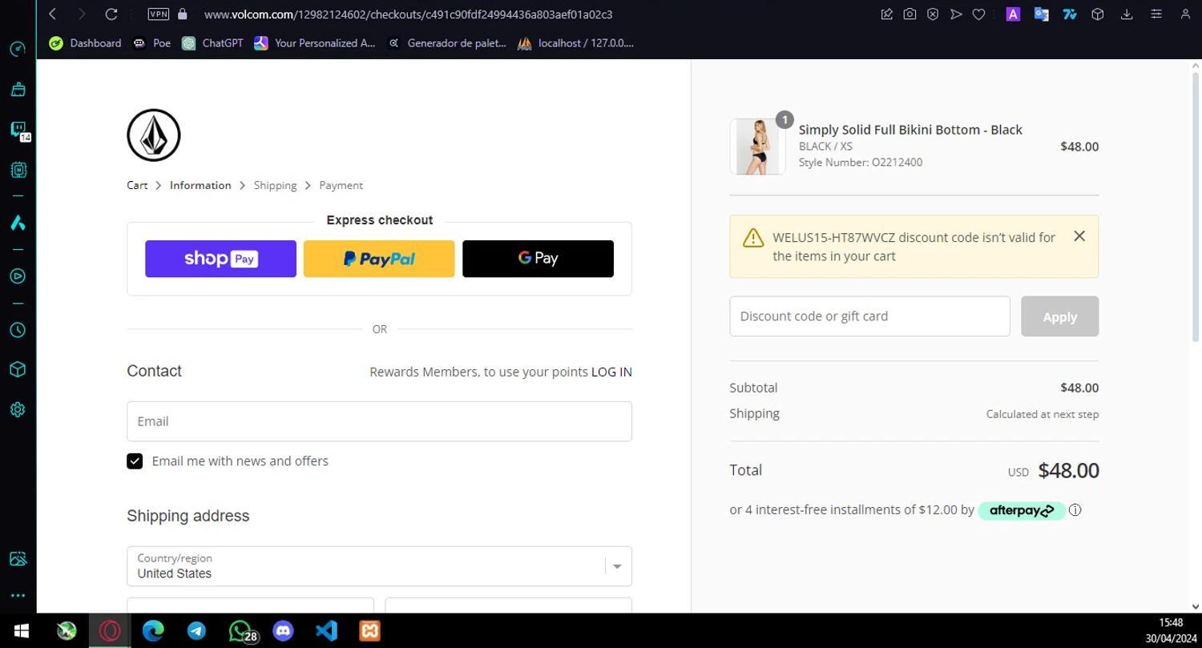
Task: Open ChatGPT bookmark
Action: [212, 43]
